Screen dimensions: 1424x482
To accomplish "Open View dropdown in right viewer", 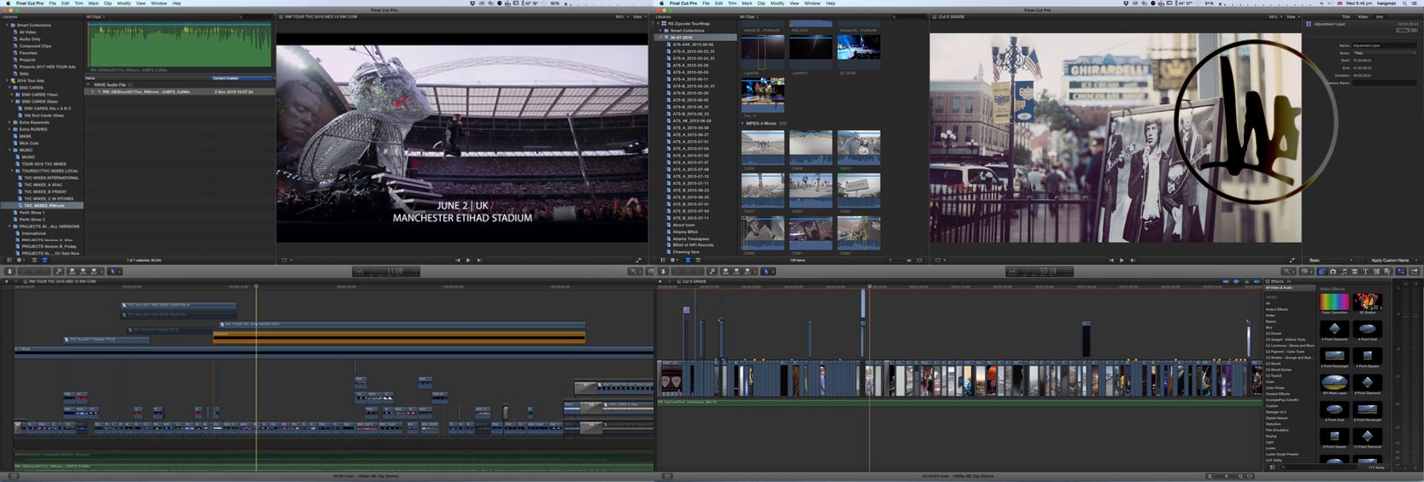I will coord(1294,16).
